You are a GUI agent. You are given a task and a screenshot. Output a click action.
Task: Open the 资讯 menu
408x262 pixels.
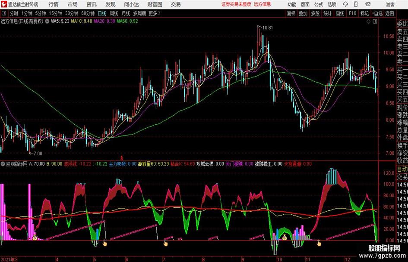(x=92, y=4)
